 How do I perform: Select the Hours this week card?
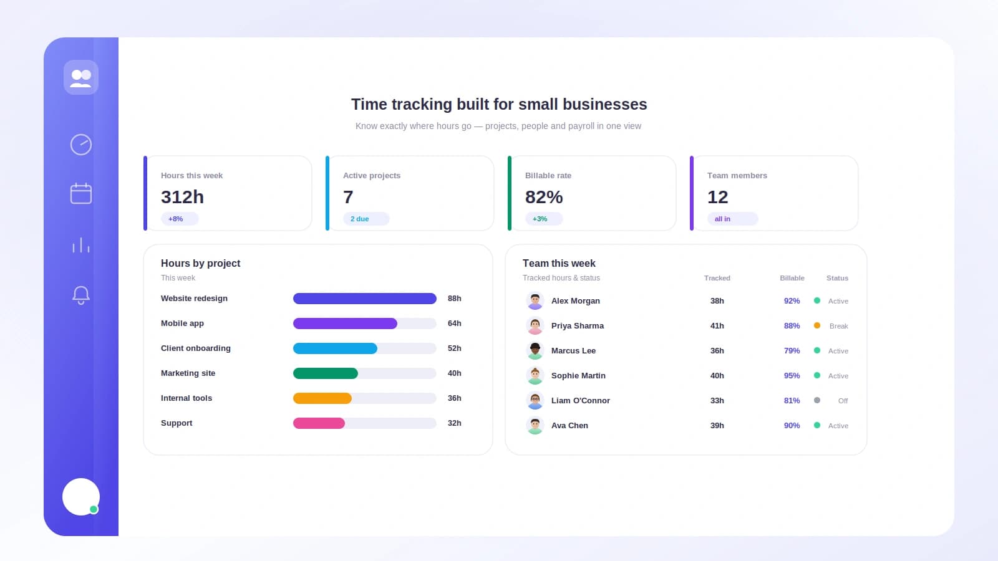pyautogui.click(x=228, y=193)
